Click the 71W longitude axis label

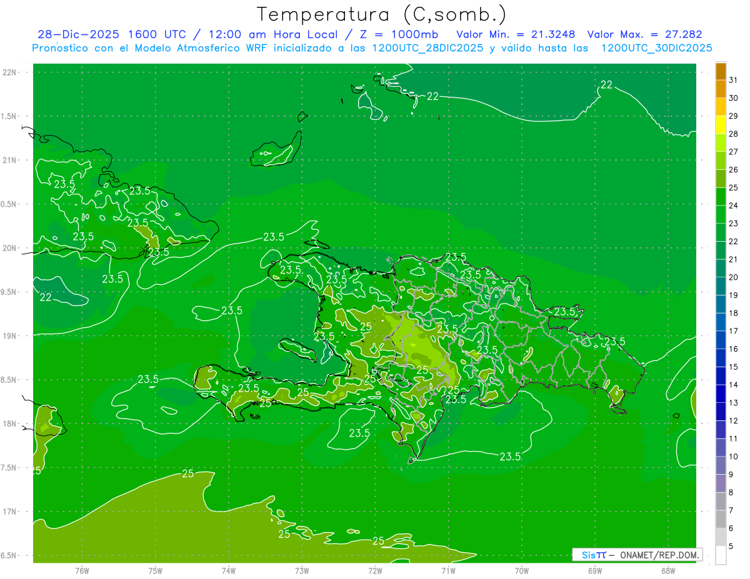448,571
